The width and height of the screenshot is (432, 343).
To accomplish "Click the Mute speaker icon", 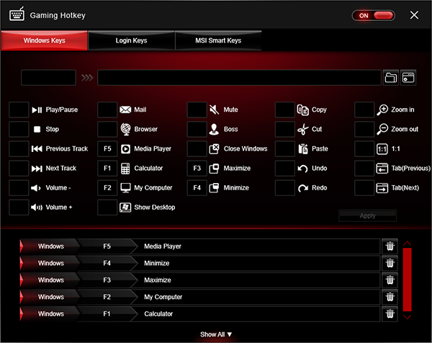I will tap(215, 110).
